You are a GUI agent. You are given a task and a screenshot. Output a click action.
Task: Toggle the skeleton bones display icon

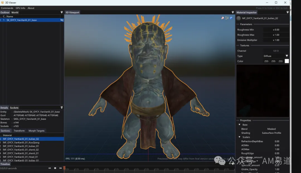pos(227,18)
